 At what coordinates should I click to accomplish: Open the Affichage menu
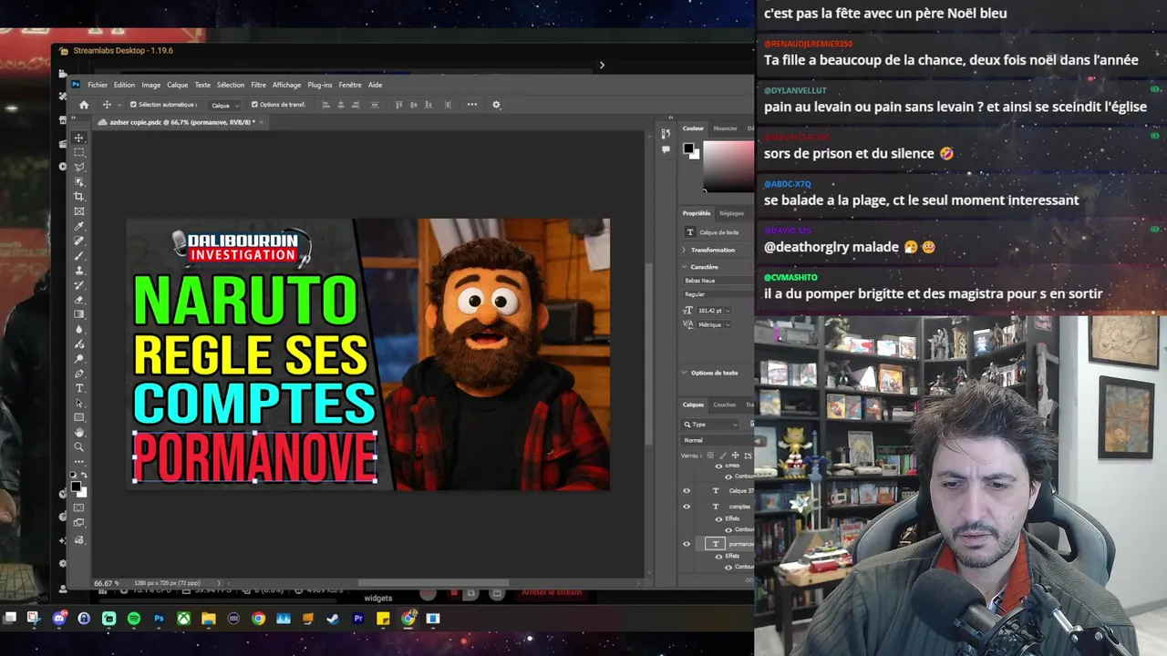(x=286, y=85)
